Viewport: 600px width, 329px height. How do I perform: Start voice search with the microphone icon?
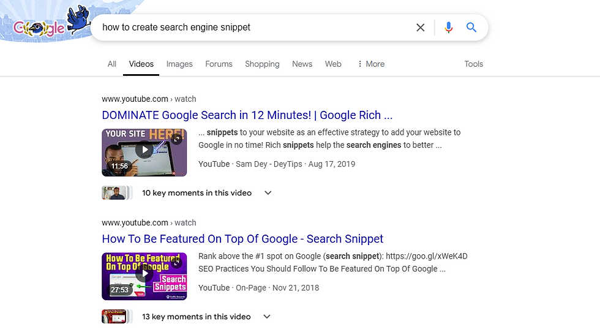pyautogui.click(x=448, y=28)
